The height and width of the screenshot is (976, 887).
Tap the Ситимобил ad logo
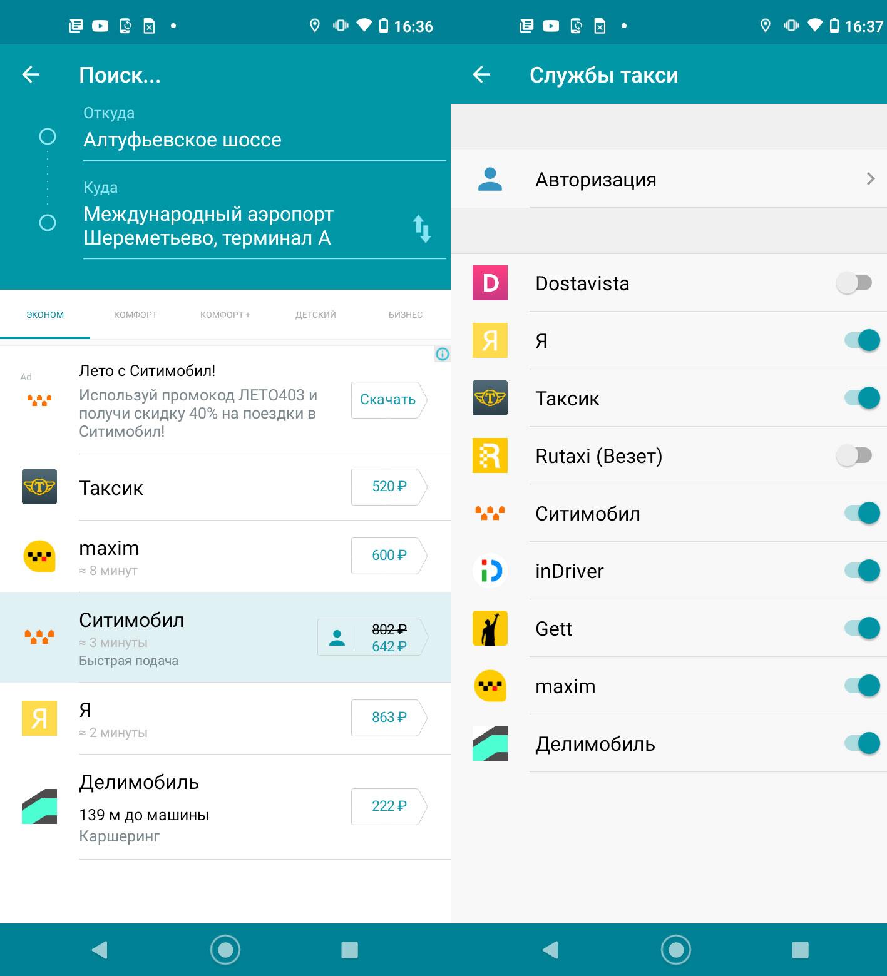[39, 400]
